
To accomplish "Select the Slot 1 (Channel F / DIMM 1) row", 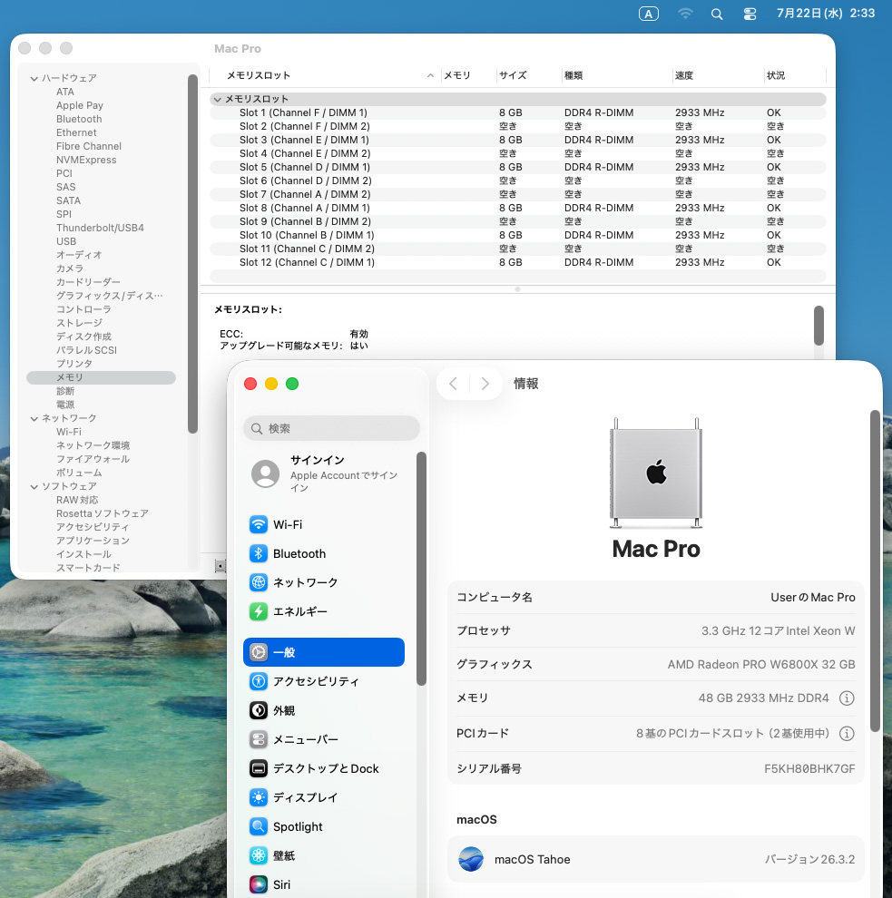I will click(x=518, y=112).
